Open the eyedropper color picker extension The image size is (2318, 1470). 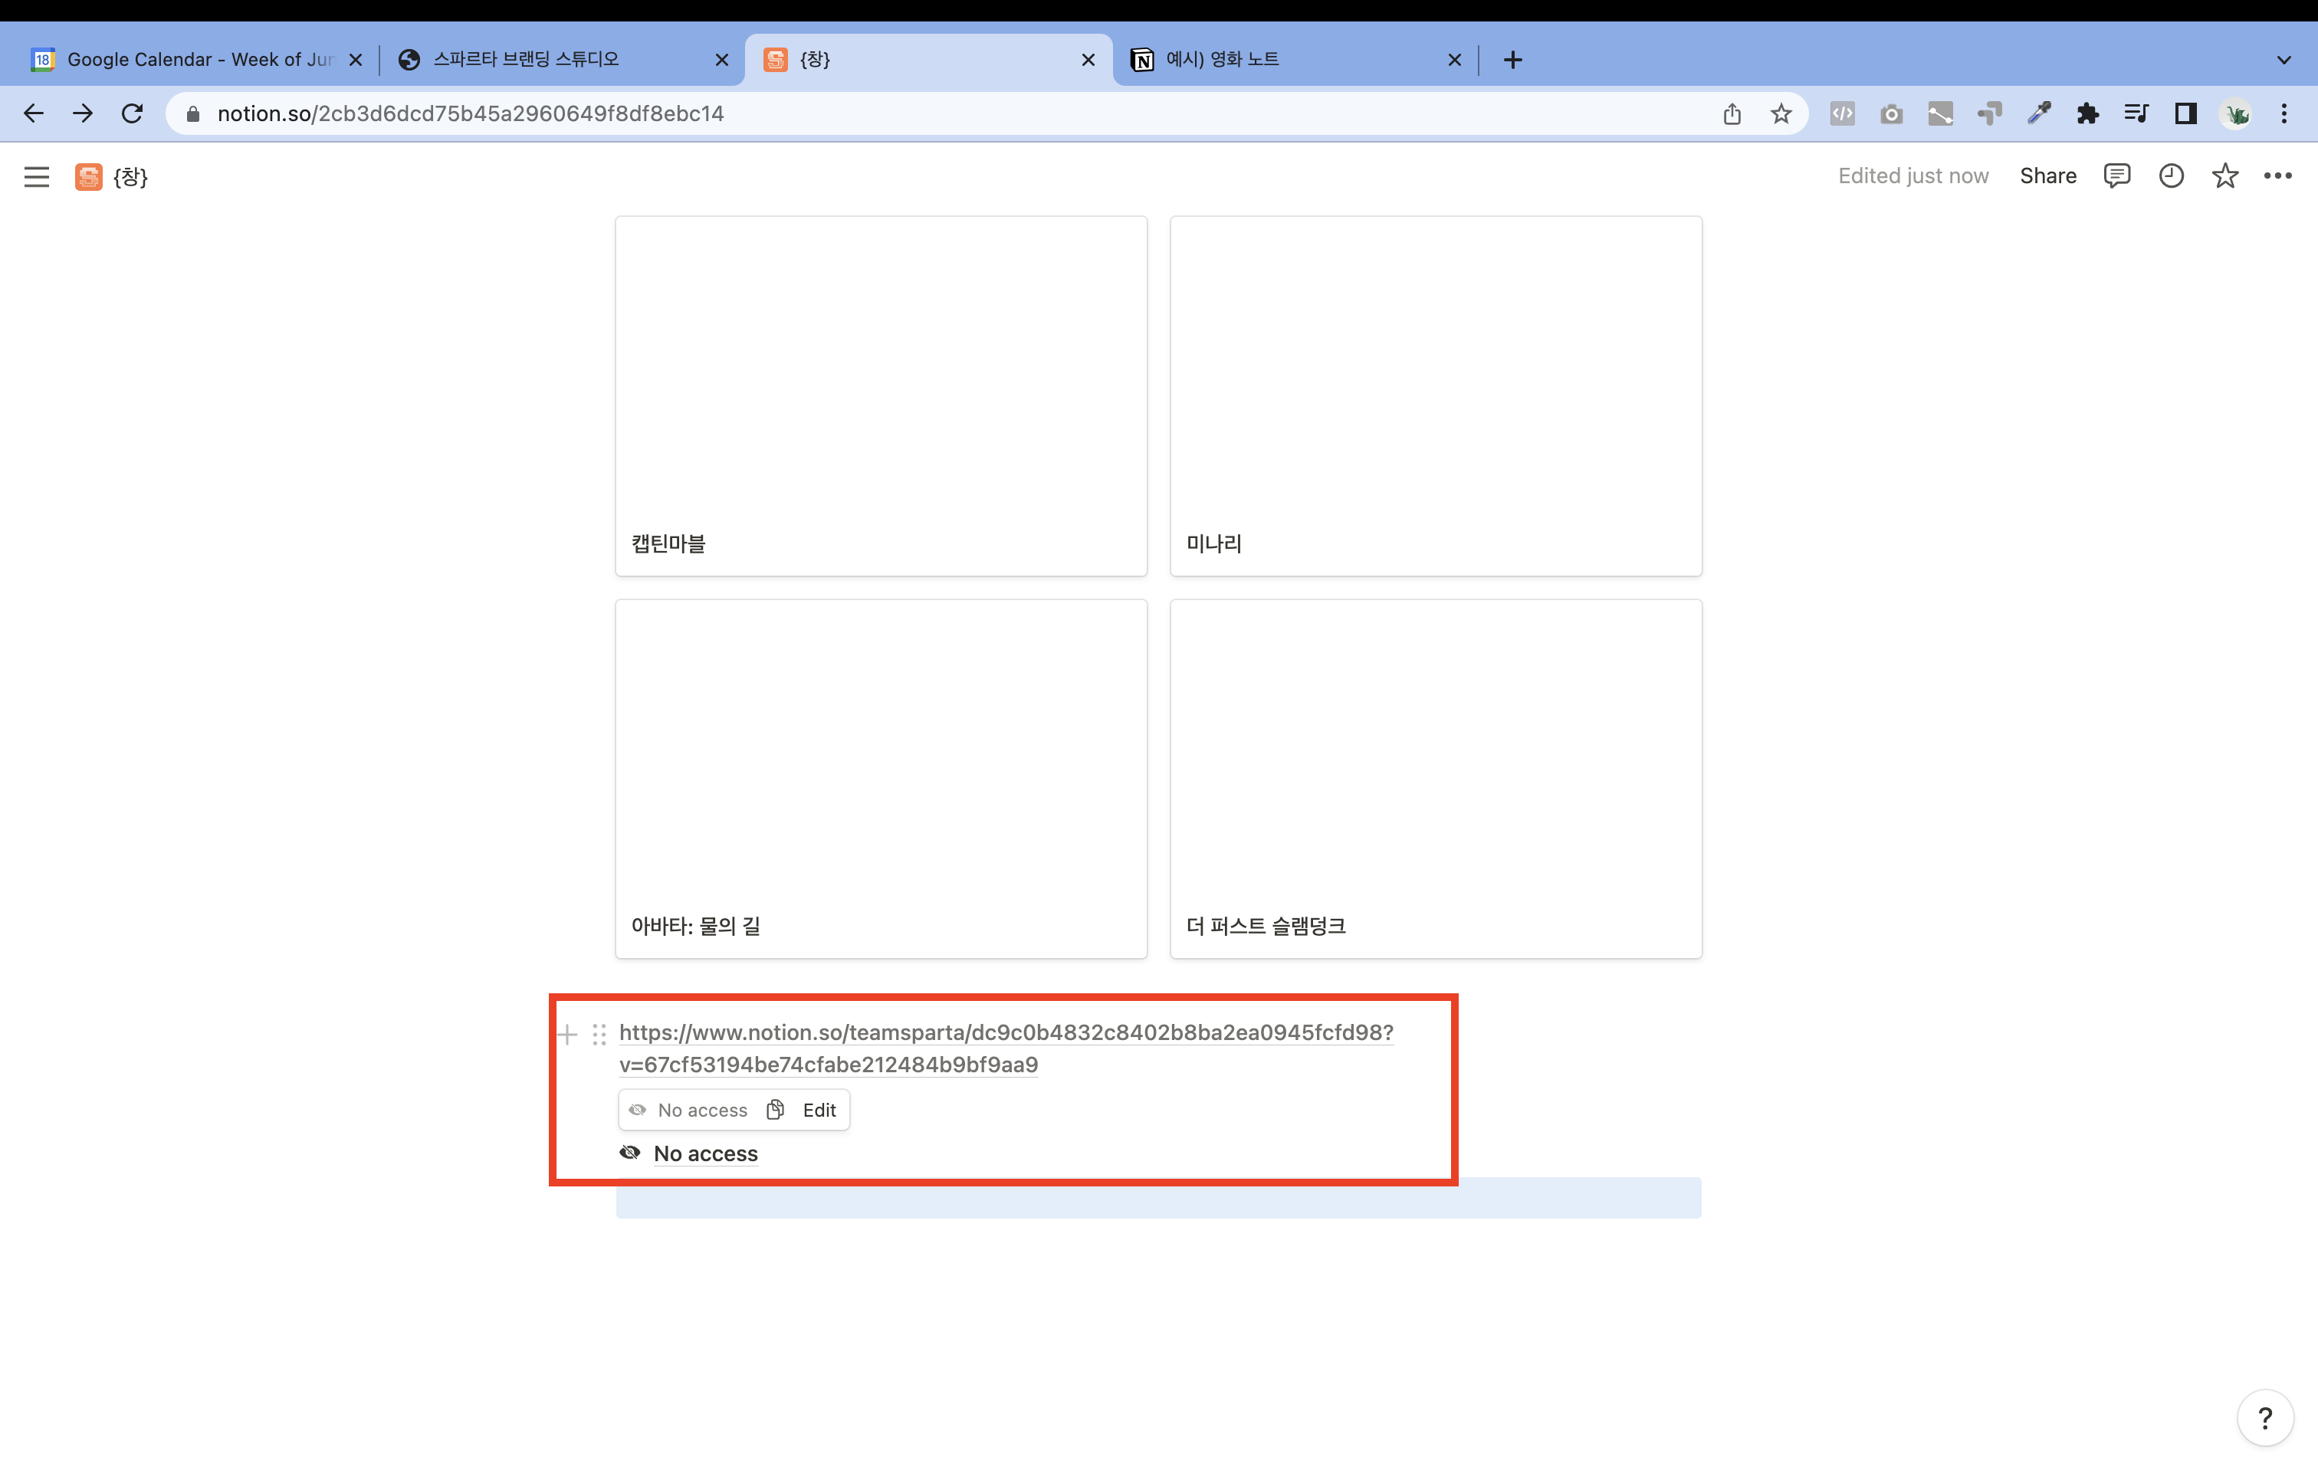(2039, 113)
